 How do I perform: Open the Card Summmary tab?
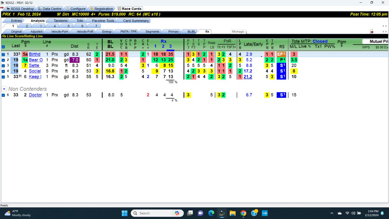click(x=136, y=21)
